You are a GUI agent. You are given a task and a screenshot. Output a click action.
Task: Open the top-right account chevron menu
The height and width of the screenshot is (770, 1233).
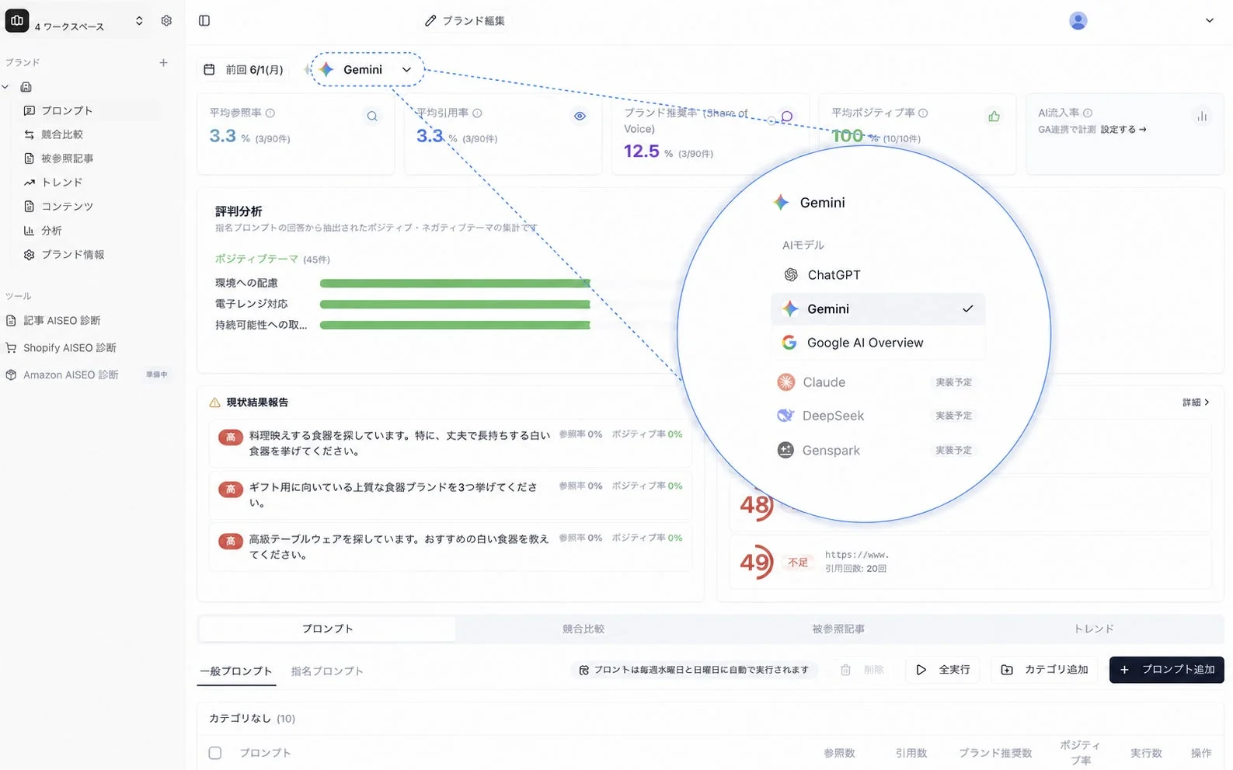[x=1209, y=21]
